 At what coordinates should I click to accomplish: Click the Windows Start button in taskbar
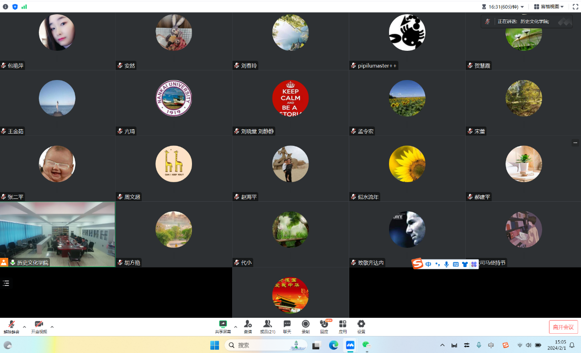214,345
